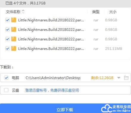Click the first file's rar archive icon
Screen dimensions: 131x113
[14, 20]
